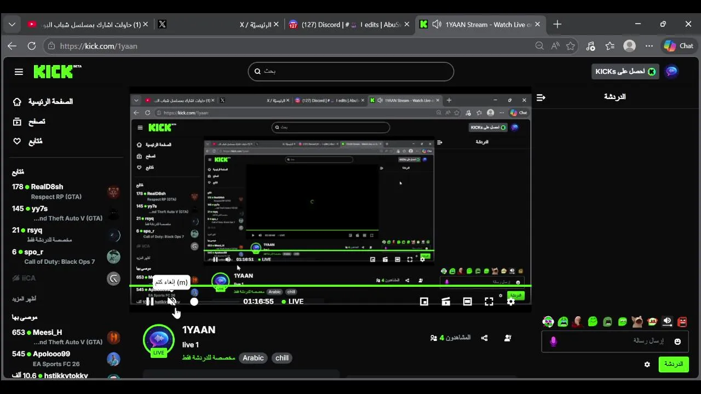Open the home page sidebar item
701x394 pixels.
click(x=43, y=102)
